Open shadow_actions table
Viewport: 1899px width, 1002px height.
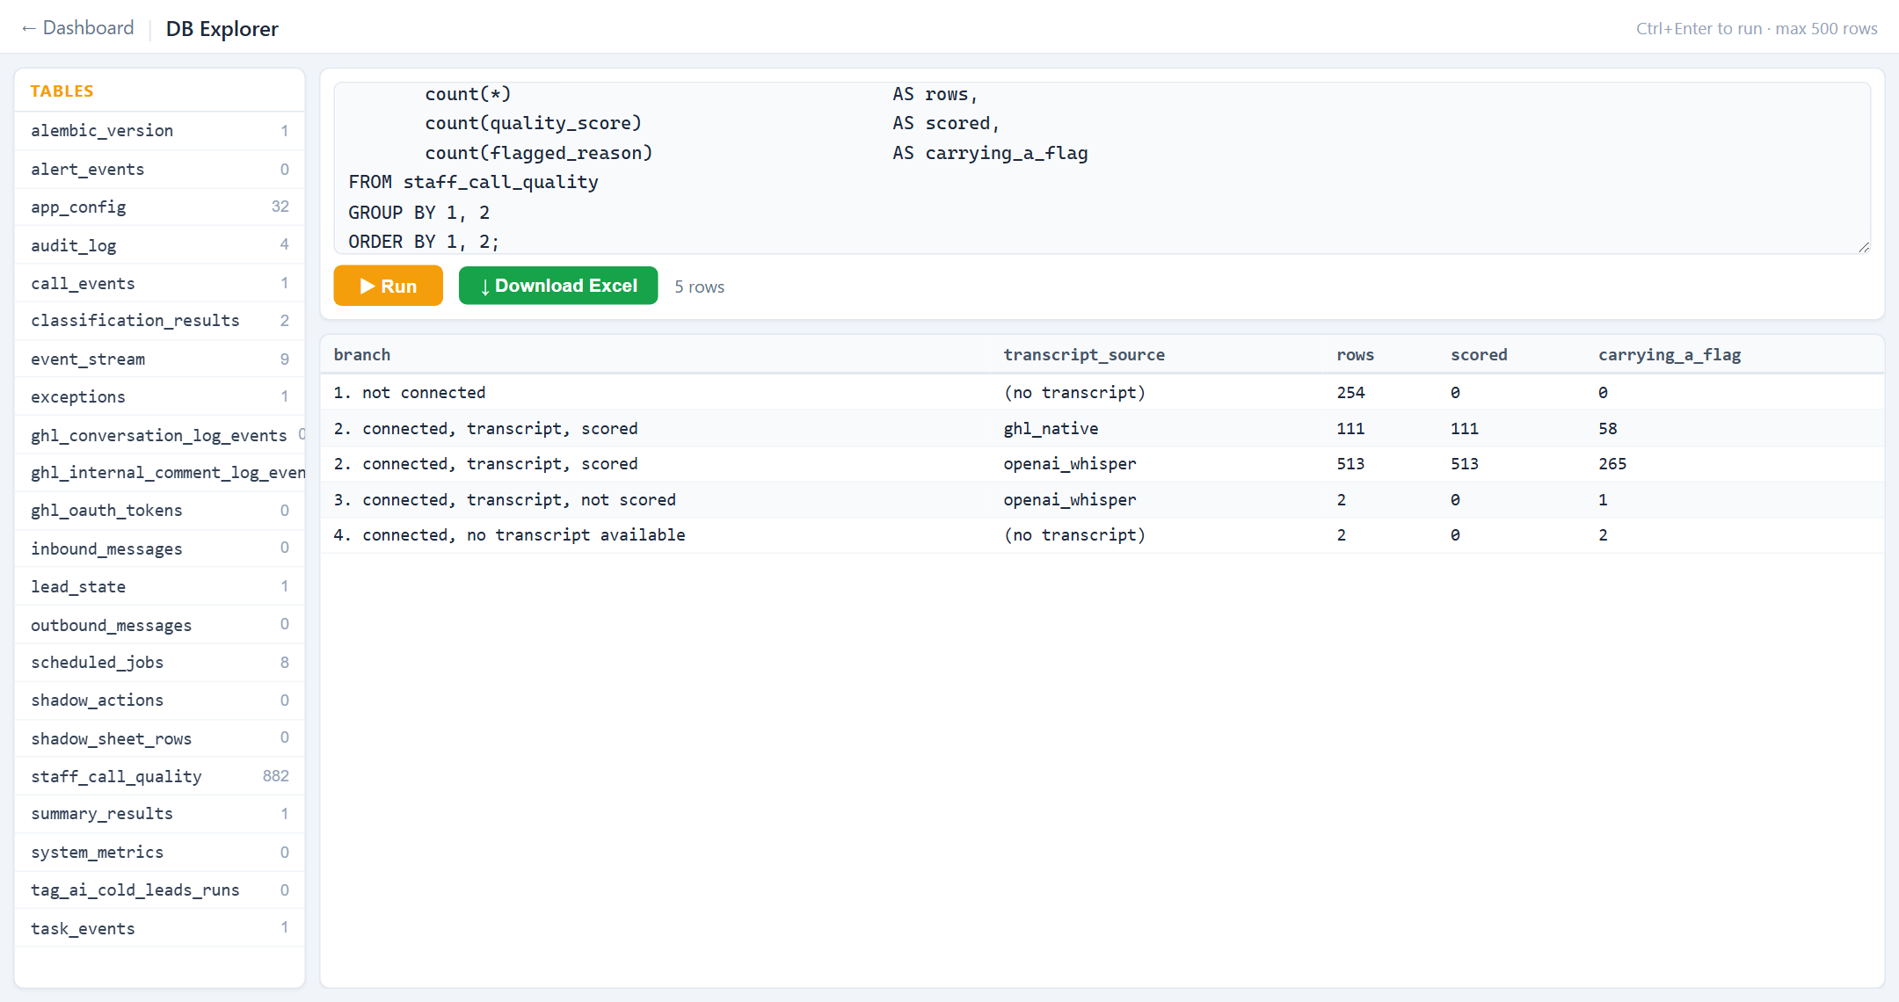(x=159, y=701)
